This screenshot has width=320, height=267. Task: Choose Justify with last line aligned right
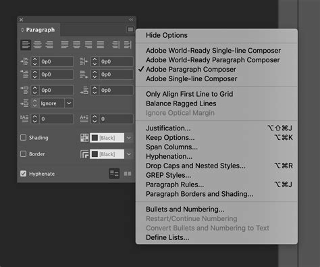click(88, 45)
